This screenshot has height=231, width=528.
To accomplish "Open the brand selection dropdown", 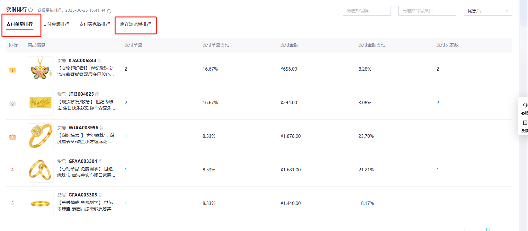I will click(366, 11).
